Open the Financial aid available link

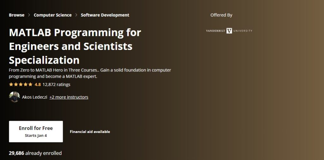coord(90,132)
